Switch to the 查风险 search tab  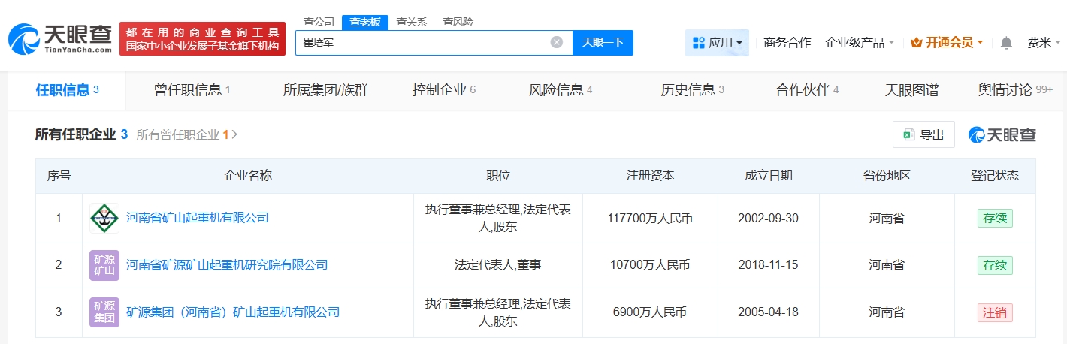point(458,22)
